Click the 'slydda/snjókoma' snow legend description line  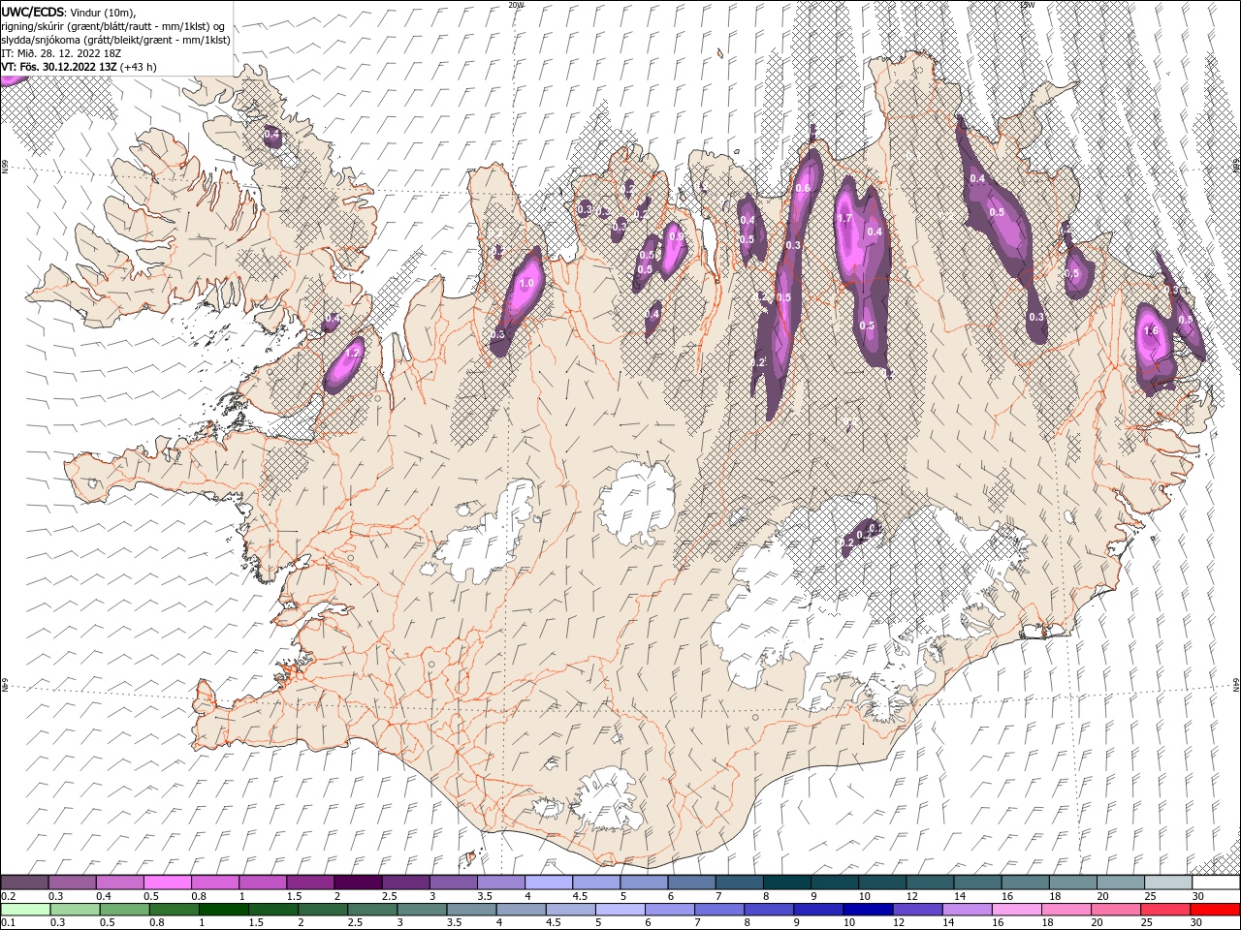tap(116, 40)
